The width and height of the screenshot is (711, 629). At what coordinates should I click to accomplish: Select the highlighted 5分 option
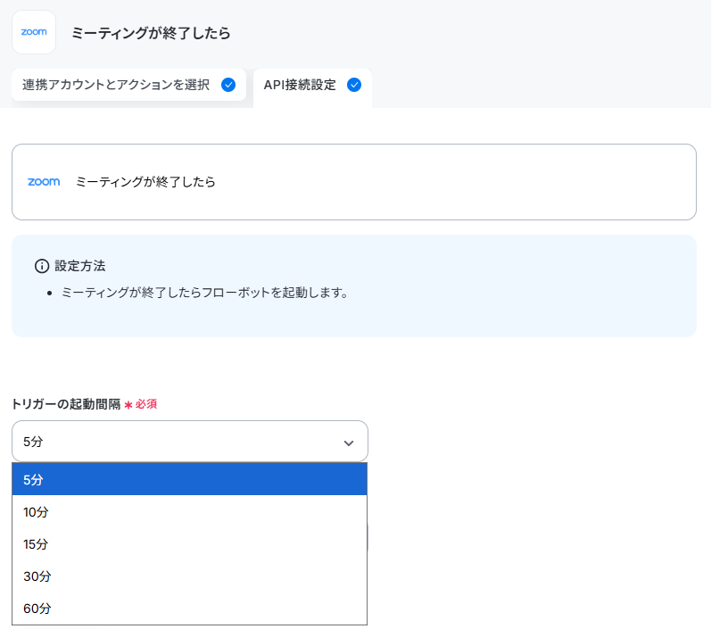click(189, 479)
